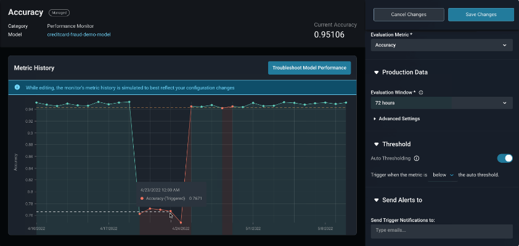Screen dimensions: 519x246
Task: Click the Type emails input field
Action: [x=441, y=231]
